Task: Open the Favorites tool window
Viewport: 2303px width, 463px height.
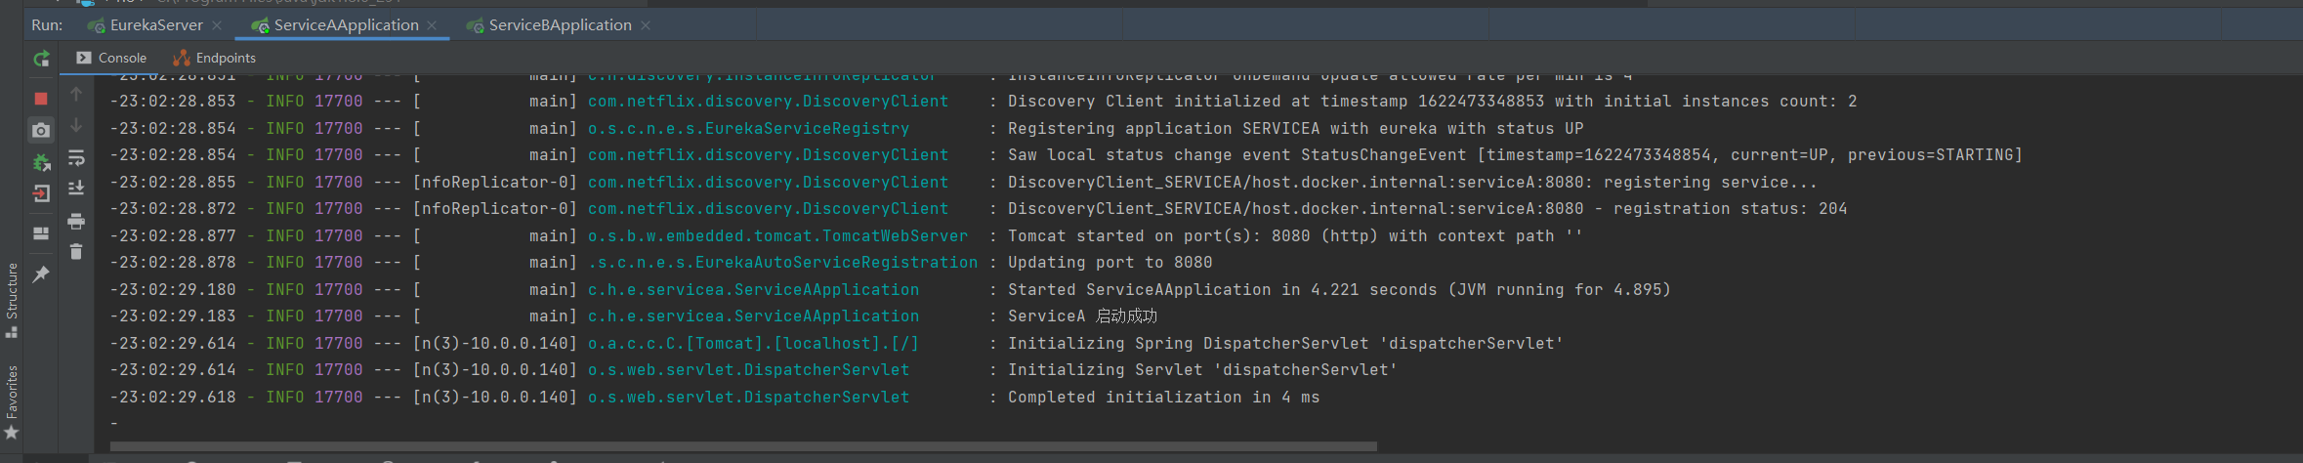Action: 12,401
